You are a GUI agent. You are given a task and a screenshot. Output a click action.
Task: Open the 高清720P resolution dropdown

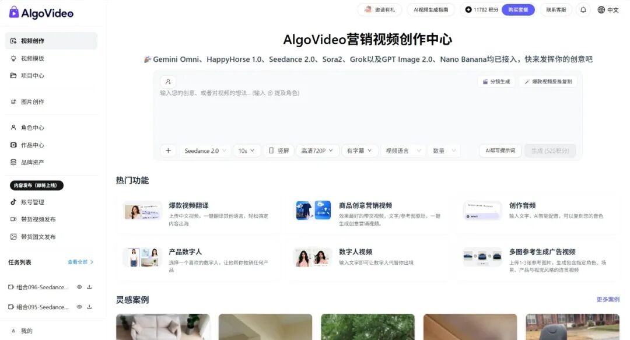[x=317, y=150]
